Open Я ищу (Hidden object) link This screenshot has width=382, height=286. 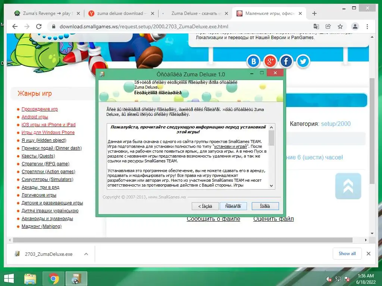tap(44, 140)
